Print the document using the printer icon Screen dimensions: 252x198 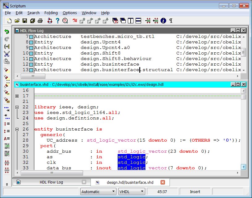[x=40, y=21]
